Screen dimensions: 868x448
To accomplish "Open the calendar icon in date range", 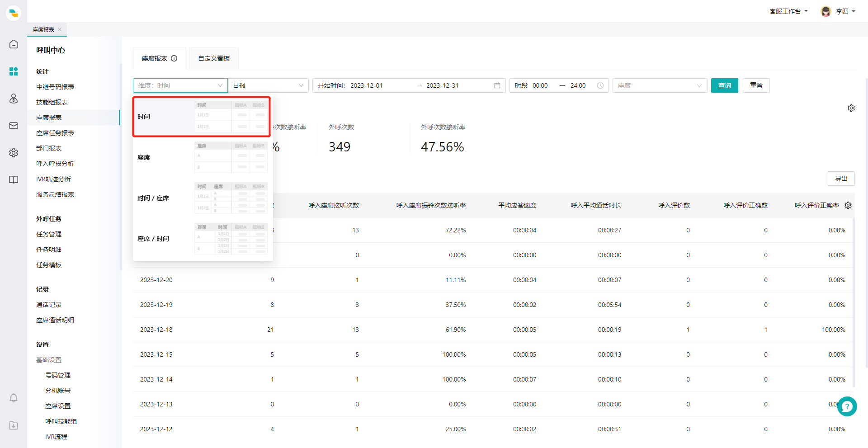I will pos(497,85).
